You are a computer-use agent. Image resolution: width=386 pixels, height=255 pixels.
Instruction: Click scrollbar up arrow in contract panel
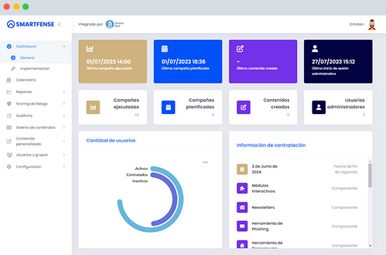tap(370, 161)
